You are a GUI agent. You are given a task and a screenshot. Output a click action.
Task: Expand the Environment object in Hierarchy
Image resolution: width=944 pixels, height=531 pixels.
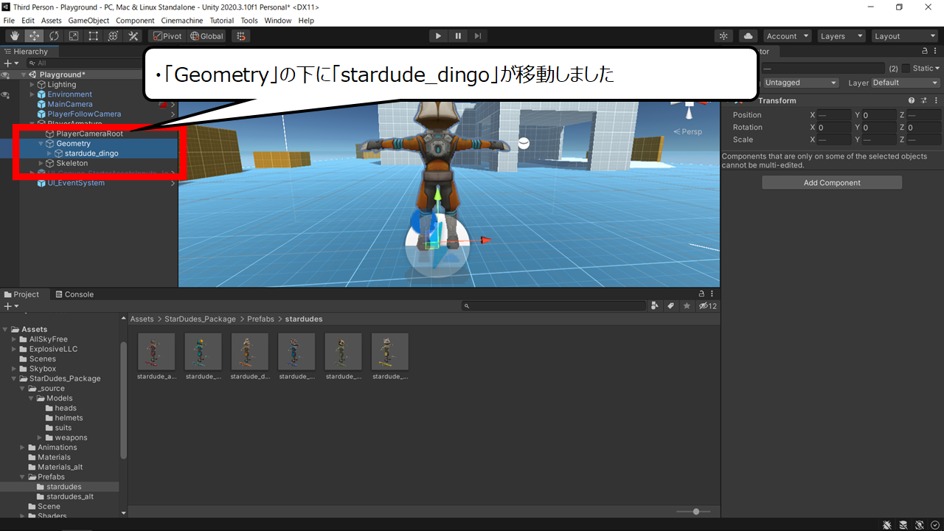tap(32, 94)
